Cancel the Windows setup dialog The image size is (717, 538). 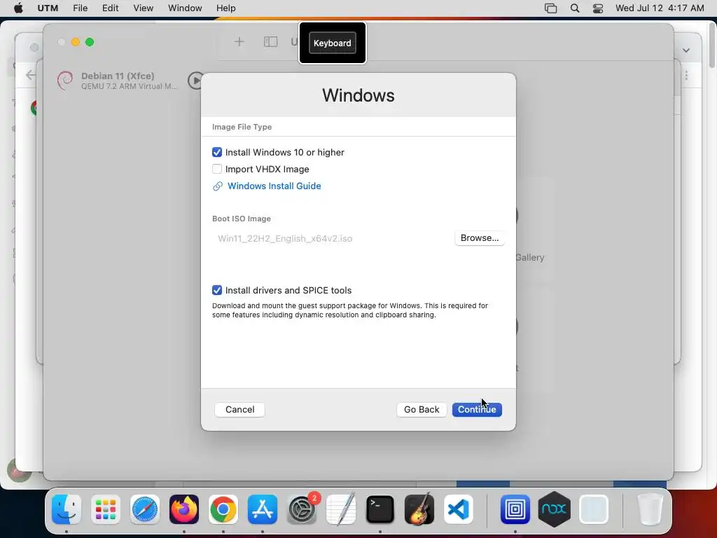239,409
